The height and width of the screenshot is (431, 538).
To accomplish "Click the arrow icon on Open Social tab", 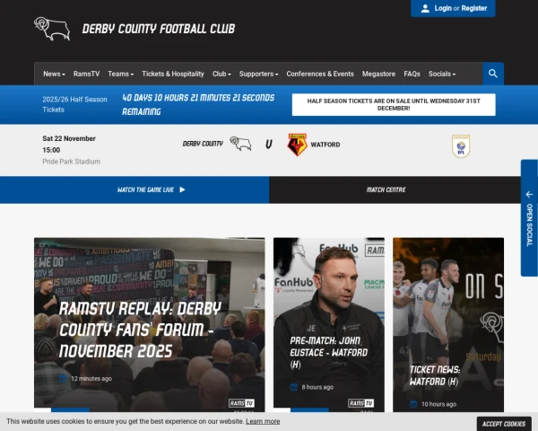I will pyautogui.click(x=529, y=195).
